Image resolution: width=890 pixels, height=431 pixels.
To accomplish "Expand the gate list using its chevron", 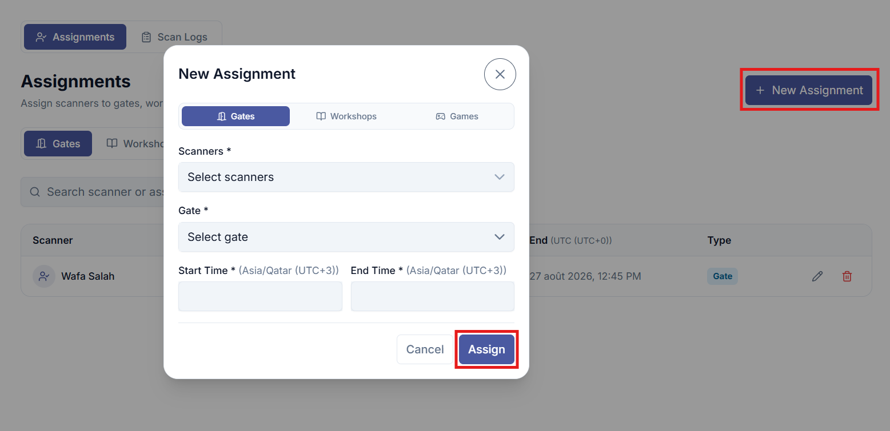I will click(x=500, y=237).
